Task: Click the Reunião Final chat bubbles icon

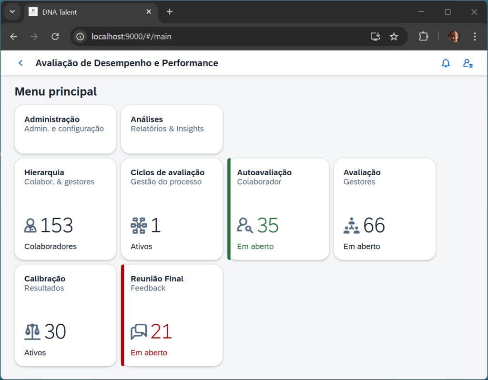Action: pos(139,332)
